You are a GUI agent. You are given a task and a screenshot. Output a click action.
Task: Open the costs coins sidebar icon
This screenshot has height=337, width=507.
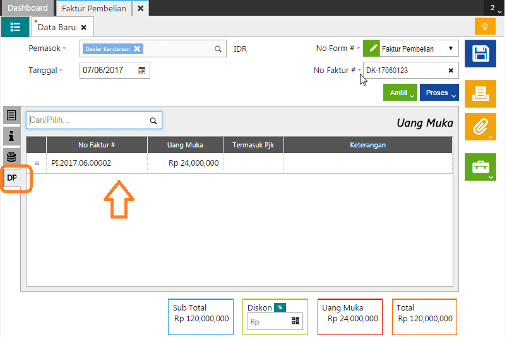(11, 156)
